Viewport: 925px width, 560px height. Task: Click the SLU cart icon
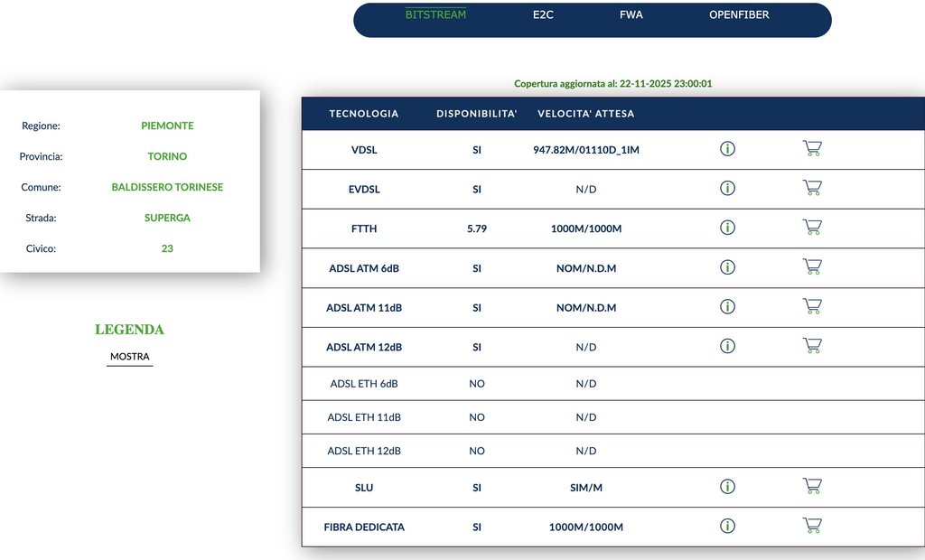812,487
